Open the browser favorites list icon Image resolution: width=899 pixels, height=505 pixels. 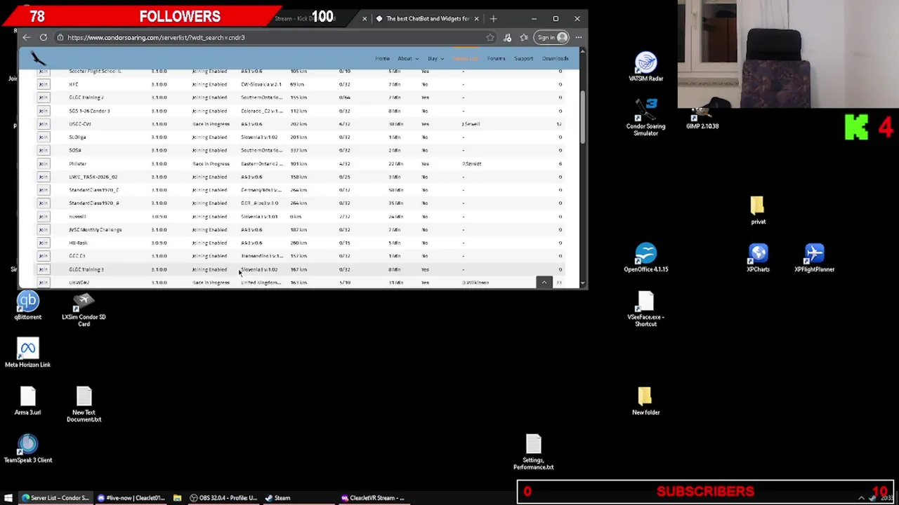point(524,37)
